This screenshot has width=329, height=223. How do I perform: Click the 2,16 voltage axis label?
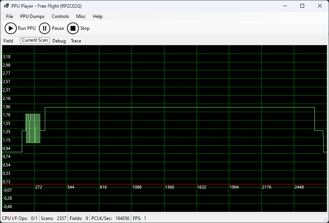coord(7,98)
